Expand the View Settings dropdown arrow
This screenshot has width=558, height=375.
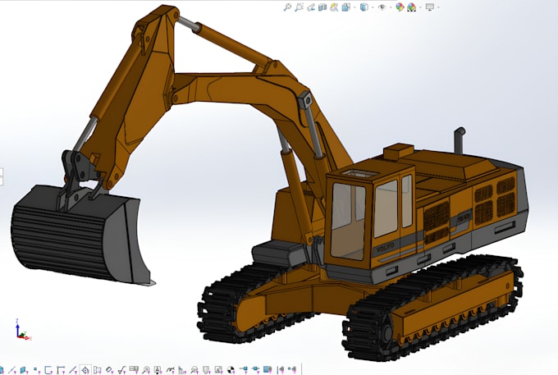[x=438, y=7]
